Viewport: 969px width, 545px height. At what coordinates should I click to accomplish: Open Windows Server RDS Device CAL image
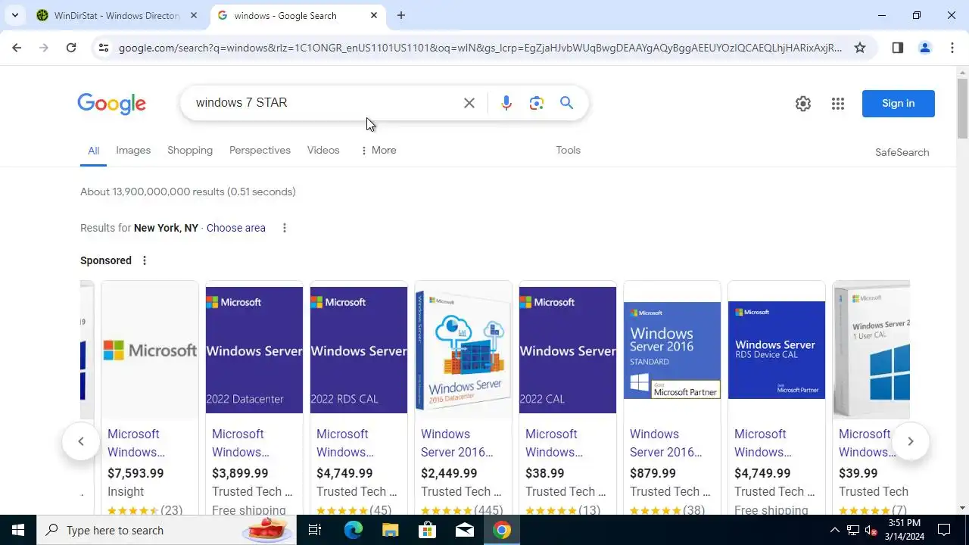[777, 350]
